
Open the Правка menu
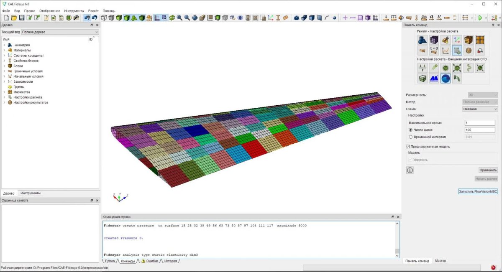tap(30, 10)
